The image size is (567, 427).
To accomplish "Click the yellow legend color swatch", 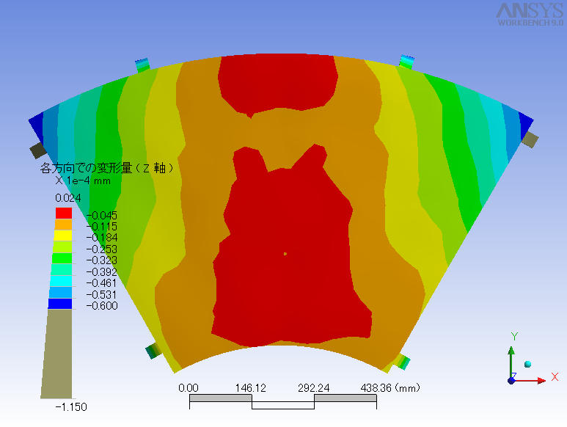I will [x=63, y=236].
